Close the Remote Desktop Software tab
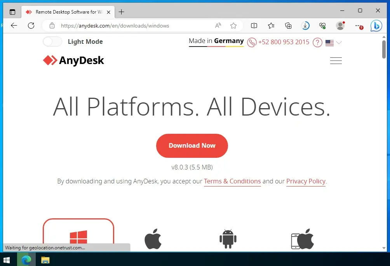Image resolution: width=390 pixels, height=266 pixels. point(108,12)
